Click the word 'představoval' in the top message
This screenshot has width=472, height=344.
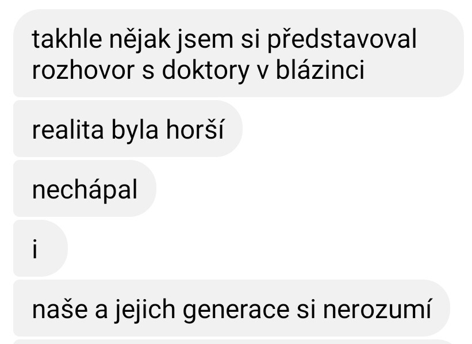point(342,40)
